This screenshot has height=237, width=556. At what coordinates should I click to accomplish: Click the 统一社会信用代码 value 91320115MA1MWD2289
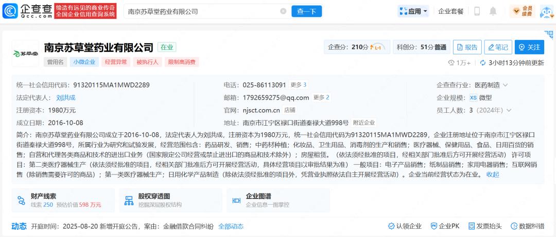[111, 85]
